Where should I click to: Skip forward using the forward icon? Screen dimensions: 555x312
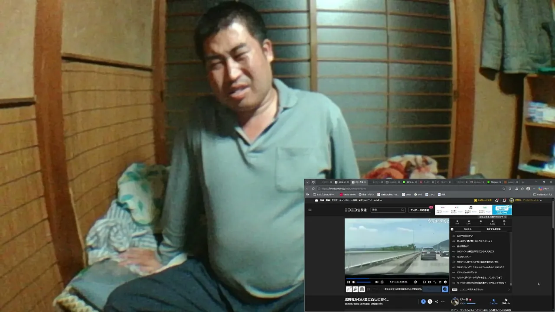click(x=415, y=282)
